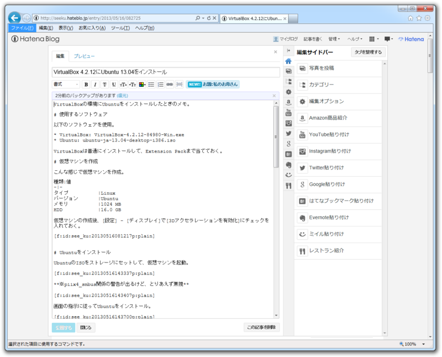Open 写真を投稿 in sidebar list
The width and height of the screenshot is (442, 357).
338,68
